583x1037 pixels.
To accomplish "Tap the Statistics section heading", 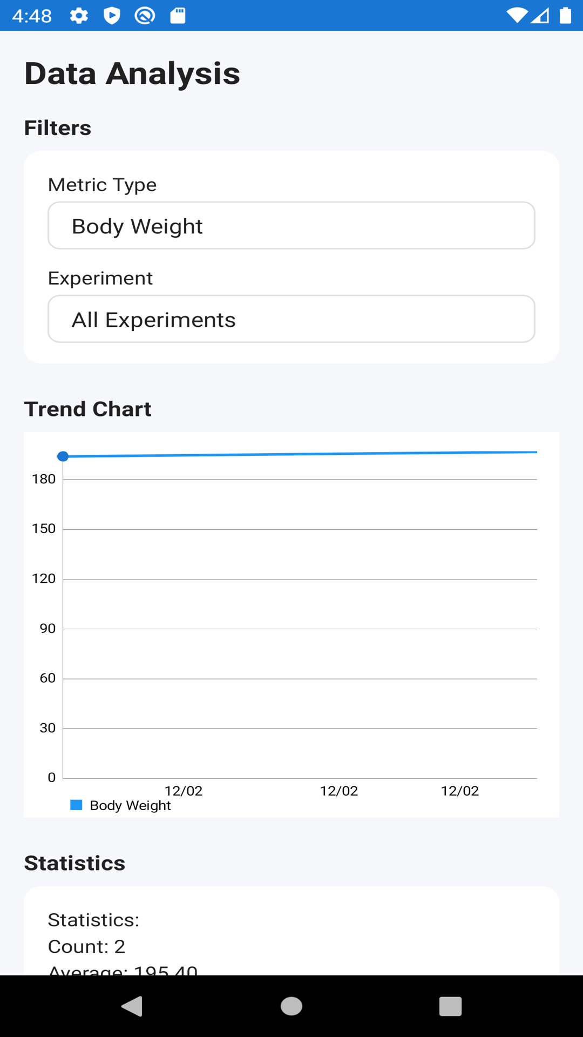I will 74,863.
